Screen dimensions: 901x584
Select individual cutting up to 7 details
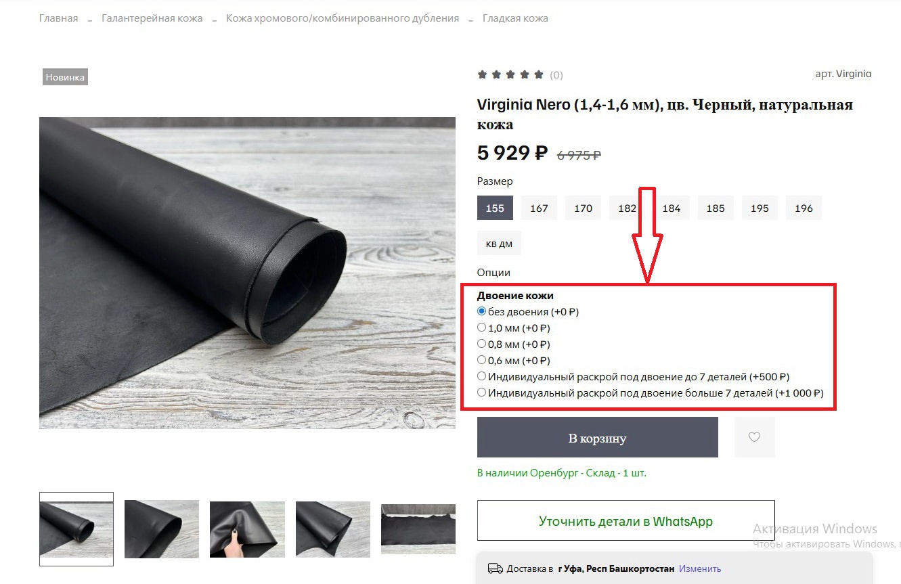(482, 376)
